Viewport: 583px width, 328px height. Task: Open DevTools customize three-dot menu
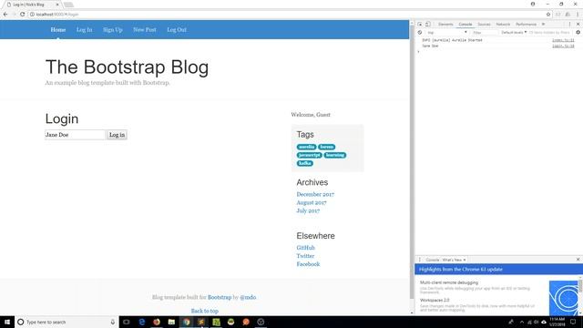(569, 25)
